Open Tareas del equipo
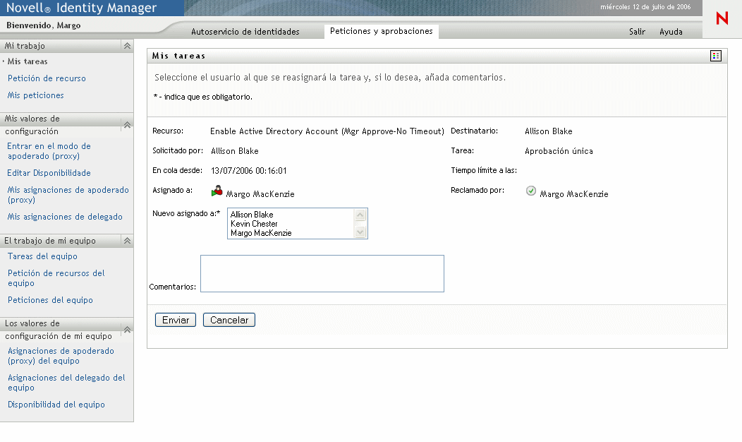742x442 pixels. [42, 256]
